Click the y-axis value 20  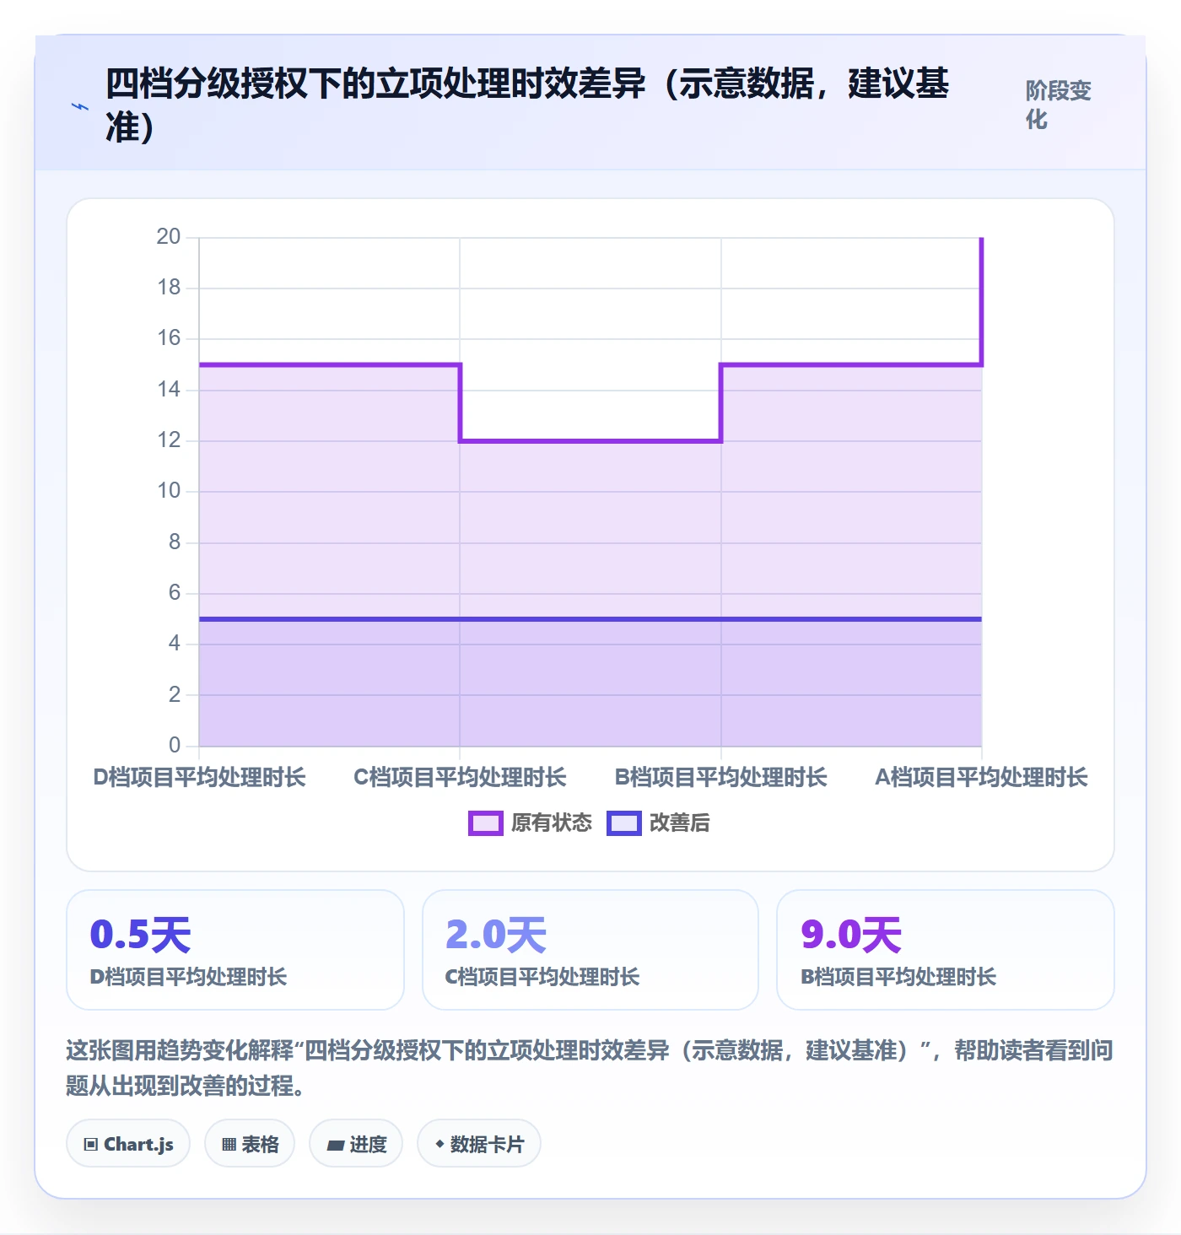click(169, 237)
